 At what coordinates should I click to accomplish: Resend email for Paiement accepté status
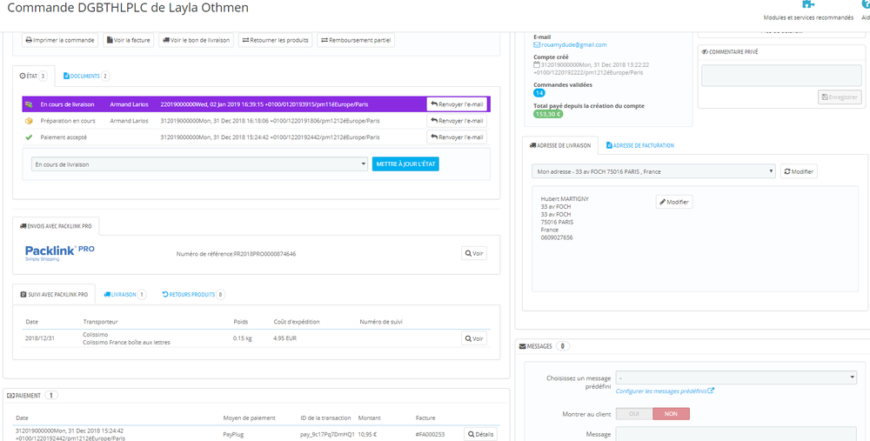[457, 137]
